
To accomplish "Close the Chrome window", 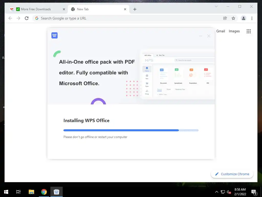I will [251, 6].
